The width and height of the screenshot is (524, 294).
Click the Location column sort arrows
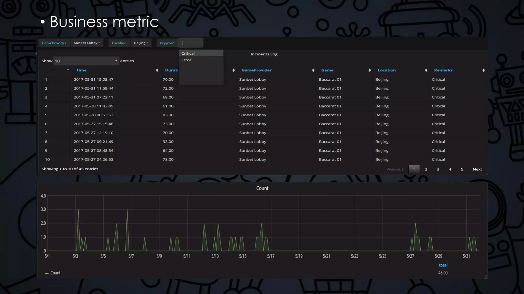pos(426,70)
